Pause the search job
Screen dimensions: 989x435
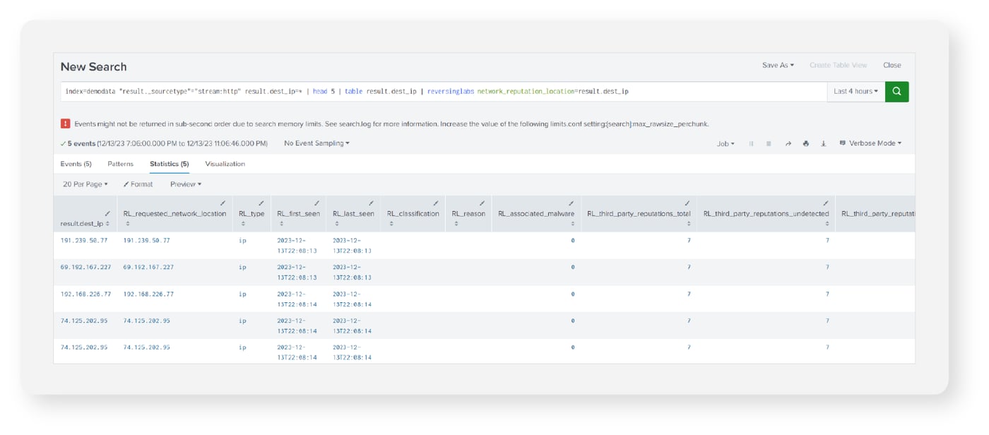tap(751, 143)
